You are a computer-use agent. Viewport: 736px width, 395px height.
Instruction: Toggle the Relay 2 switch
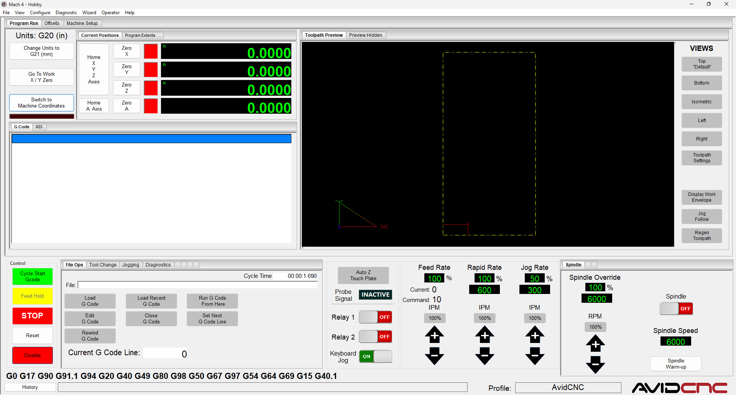click(x=375, y=336)
